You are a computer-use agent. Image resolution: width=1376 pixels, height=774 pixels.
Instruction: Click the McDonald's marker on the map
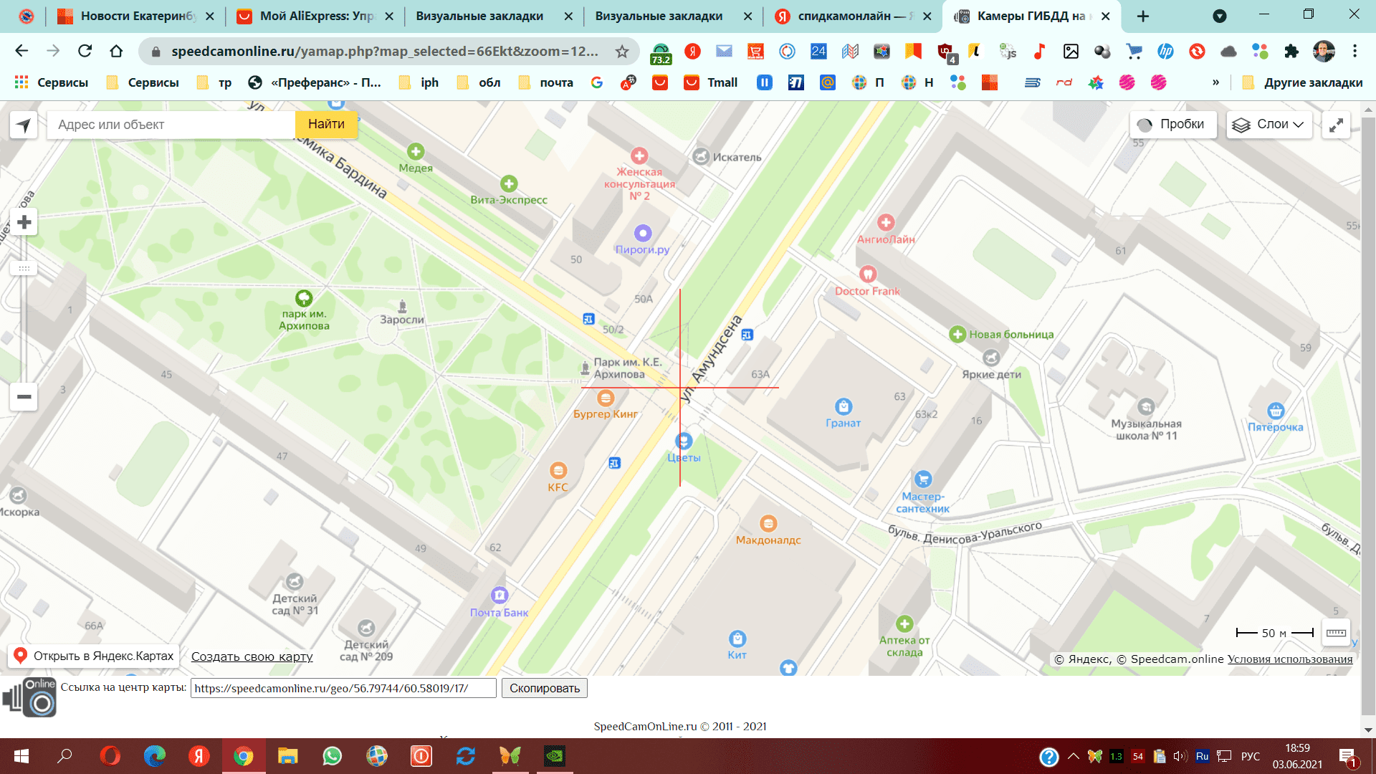(x=768, y=523)
